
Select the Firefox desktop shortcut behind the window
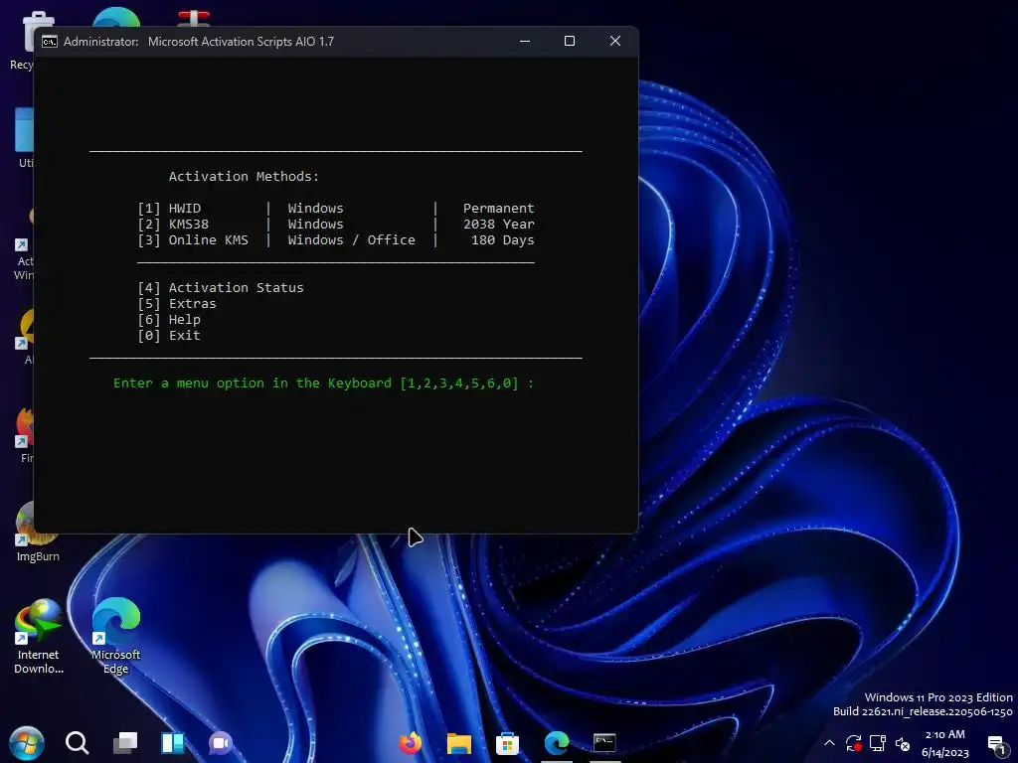[25, 435]
